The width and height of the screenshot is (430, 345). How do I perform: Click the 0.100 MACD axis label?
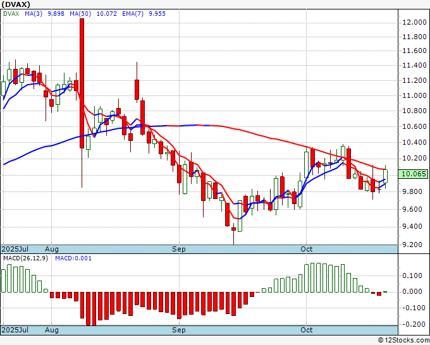click(412, 275)
